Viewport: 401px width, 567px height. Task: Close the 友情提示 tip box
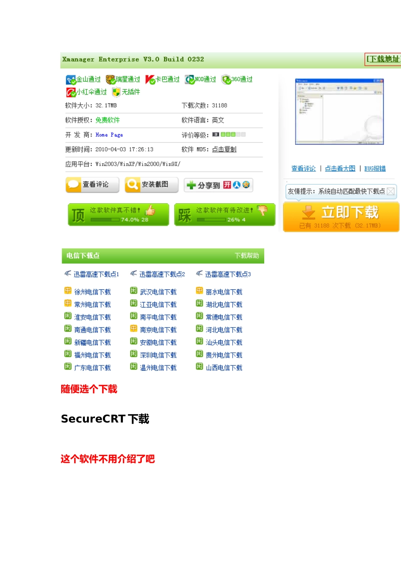[x=391, y=192]
